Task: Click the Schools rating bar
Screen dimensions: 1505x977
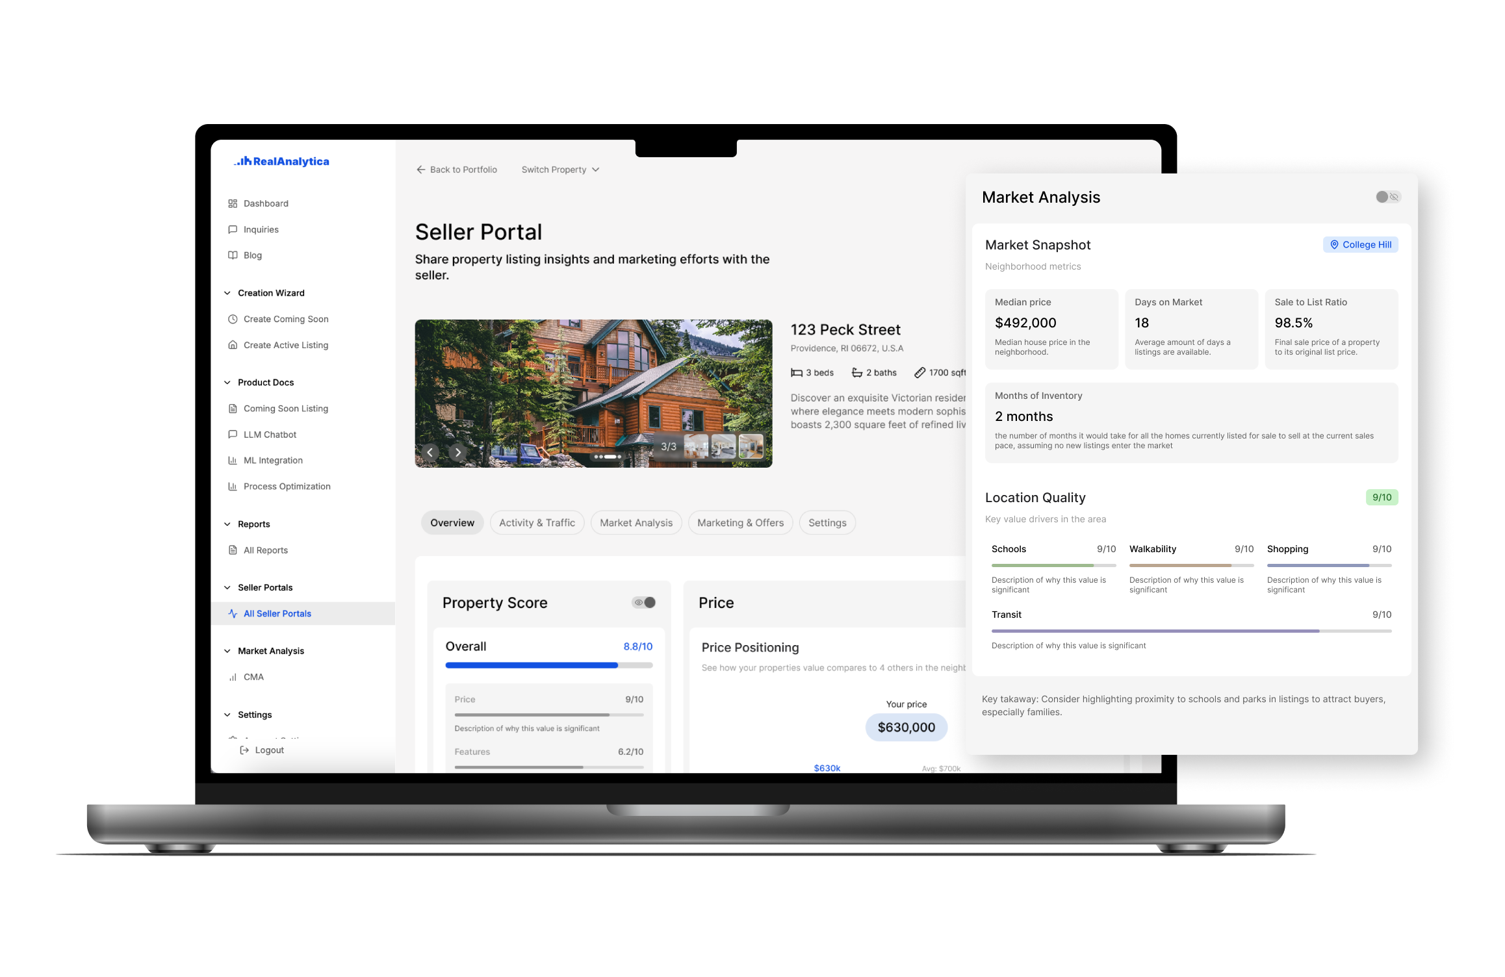Action: [x=1053, y=565]
